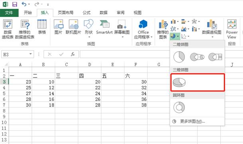This screenshot has width=243, height=144.
Task: Click cell B4 with value 12
Action: coord(43,88)
